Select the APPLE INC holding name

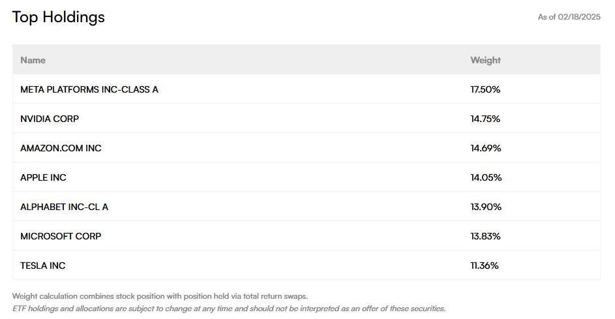43,177
